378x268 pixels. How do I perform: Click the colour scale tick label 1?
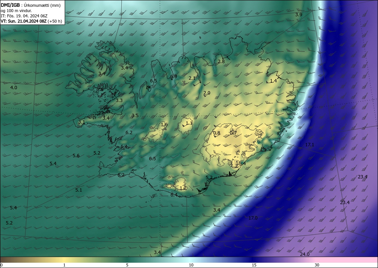coord(64,265)
